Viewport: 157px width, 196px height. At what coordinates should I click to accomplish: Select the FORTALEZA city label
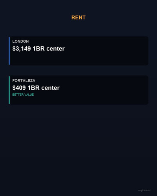pyautogui.click(x=24, y=81)
